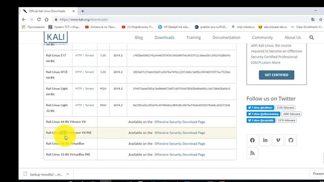Open the HP Deskjet Ink Adv bookmark
The height and width of the screenshot is (182, 324).
(174, 27)
